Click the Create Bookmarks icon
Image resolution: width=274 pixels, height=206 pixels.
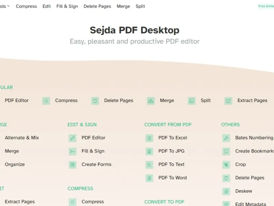pos(226,151)
